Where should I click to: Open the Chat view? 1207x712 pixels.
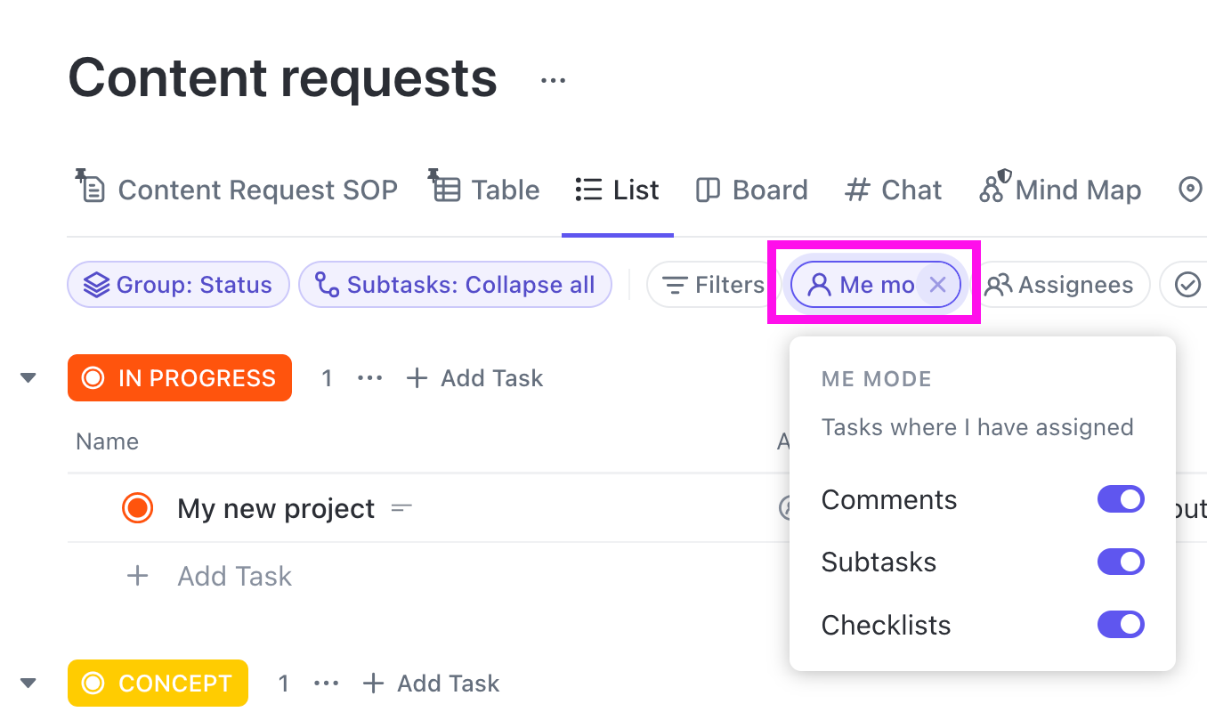point(892,189)
